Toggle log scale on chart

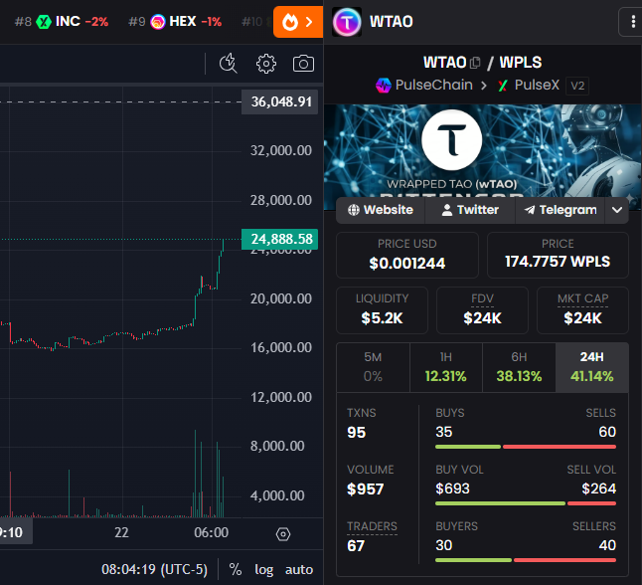click(264, 569)
